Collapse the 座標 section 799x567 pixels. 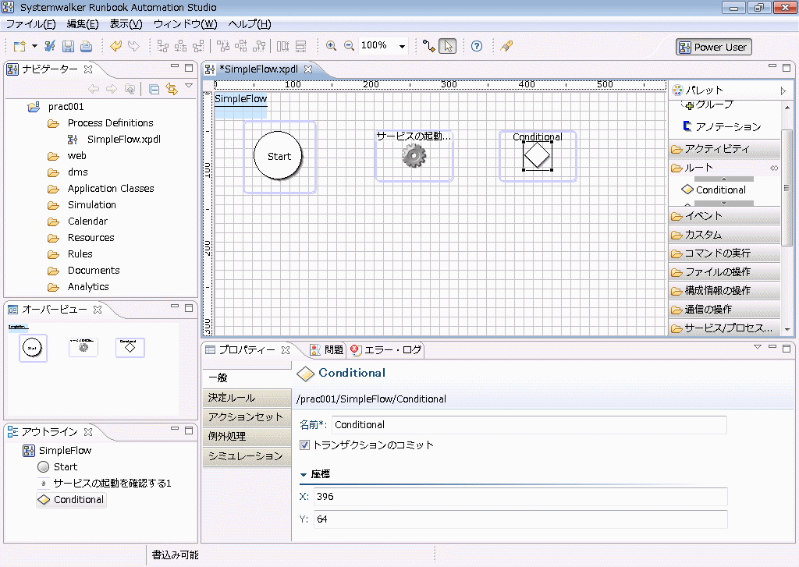(x=304, y=475)
